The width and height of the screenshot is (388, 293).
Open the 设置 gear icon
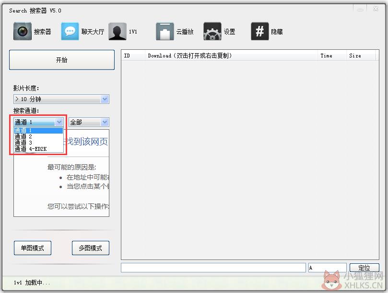coord(212,31)
